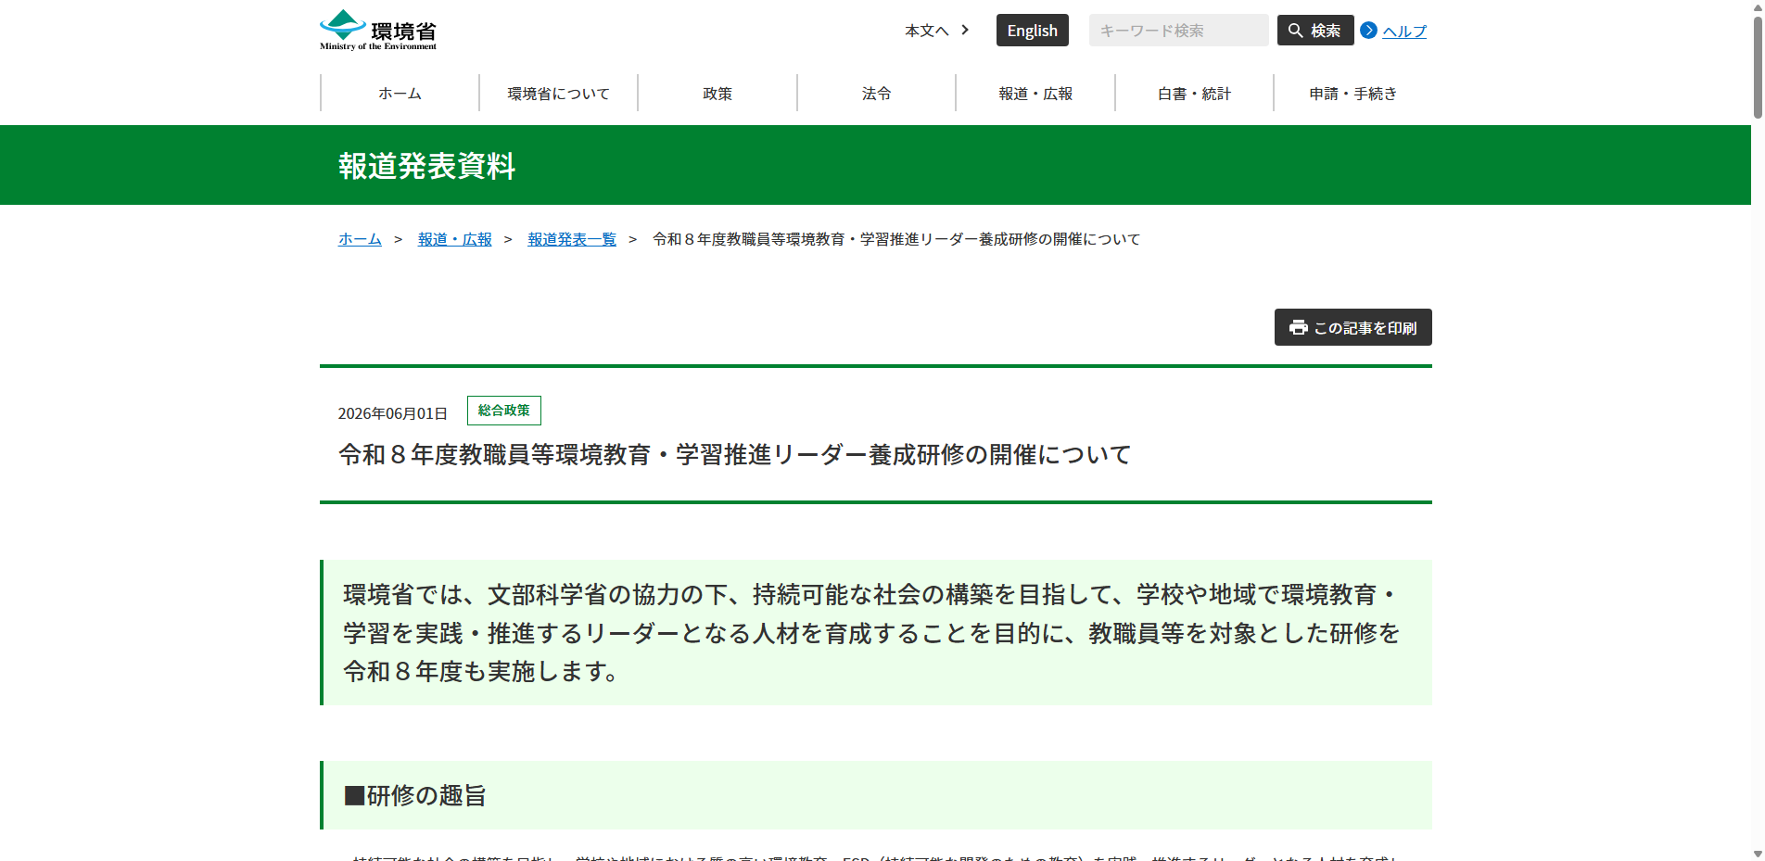Click into the キーワード検索 input field
Screen dimensions: 1765x861
[x=1178, y=31]
